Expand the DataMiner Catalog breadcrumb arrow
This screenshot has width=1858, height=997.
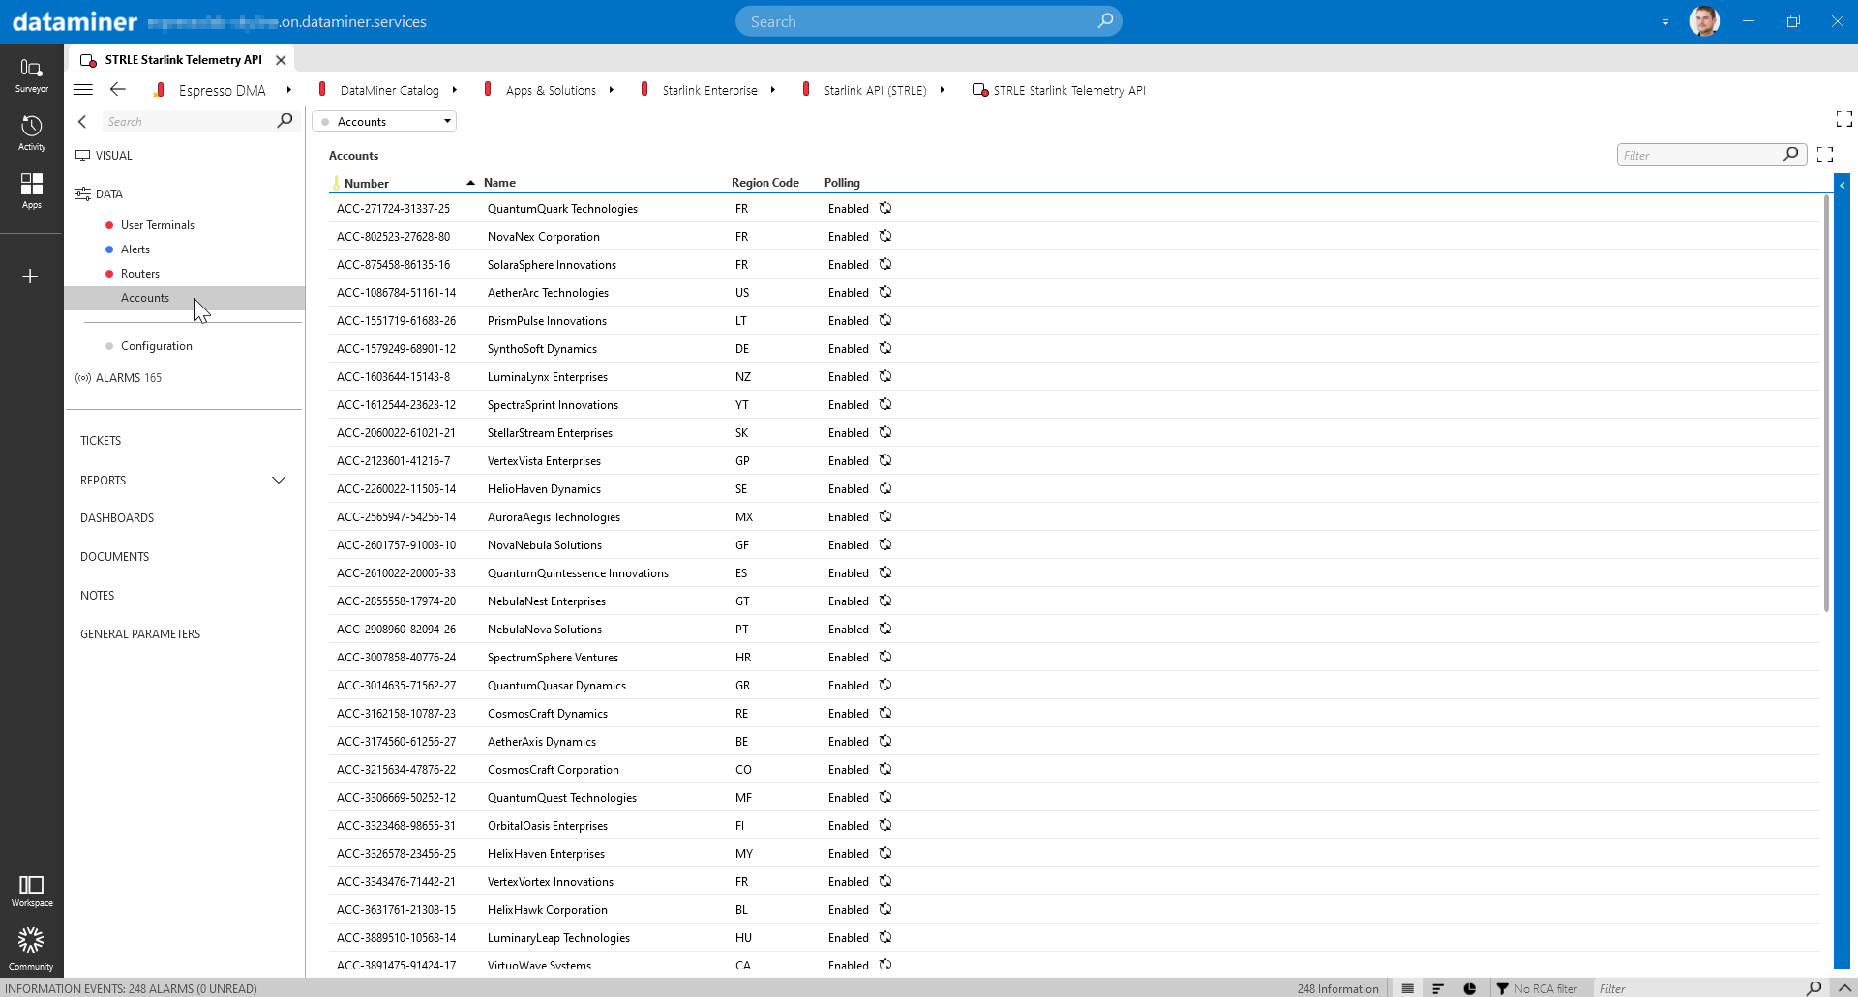click(455, 90)
